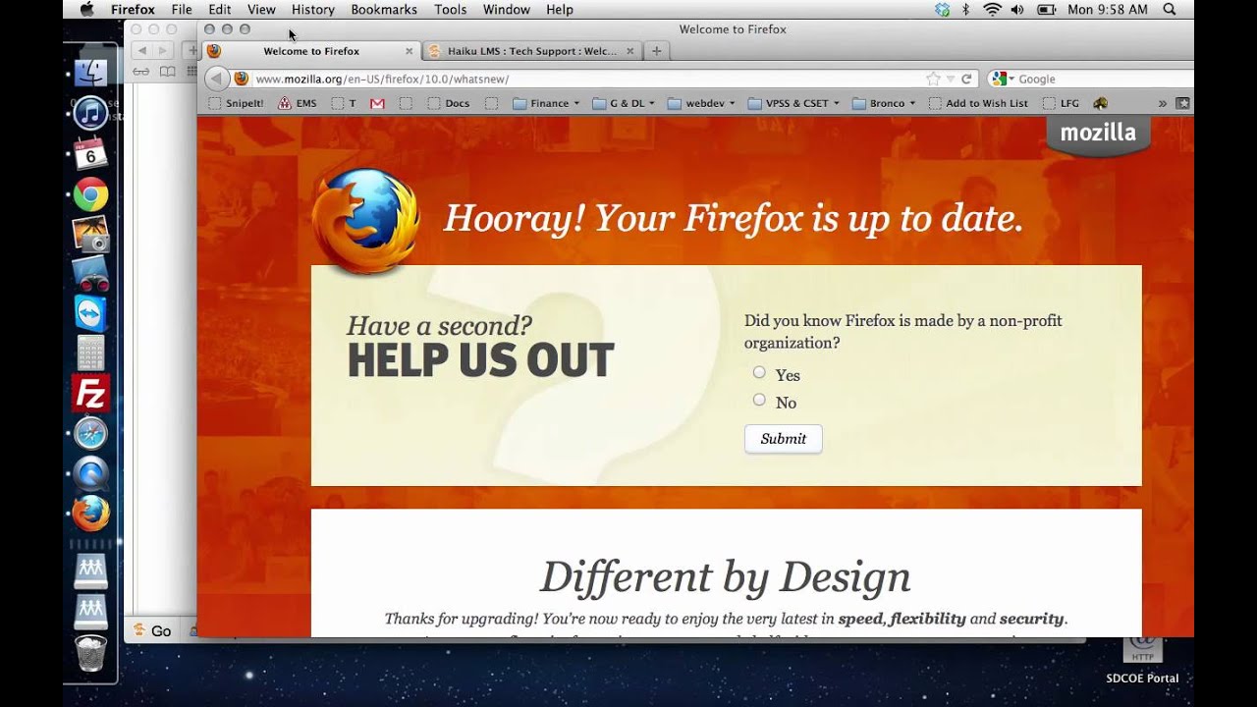Screen dimensions: 1257x707
Task: Open Trash in the Dock
Action: pos(90,653)
